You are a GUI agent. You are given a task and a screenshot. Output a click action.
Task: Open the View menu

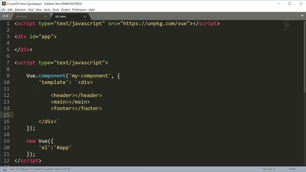coord(39,10)
